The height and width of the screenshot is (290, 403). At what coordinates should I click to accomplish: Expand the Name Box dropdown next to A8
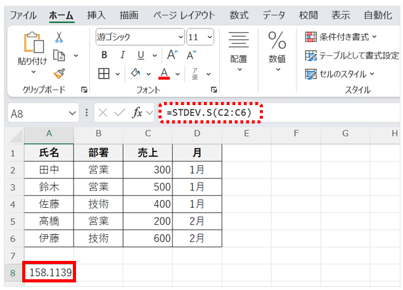(x=73, y=113)
